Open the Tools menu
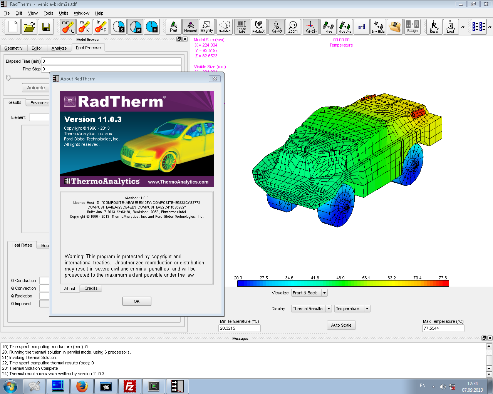 [49, 13]
